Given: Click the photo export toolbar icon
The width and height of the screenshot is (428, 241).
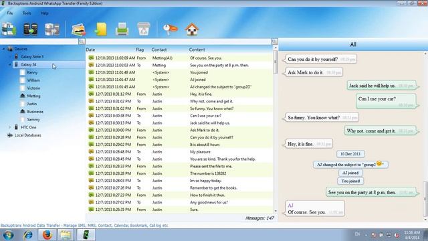Looking at the screenshot, I should click(79, 29).
